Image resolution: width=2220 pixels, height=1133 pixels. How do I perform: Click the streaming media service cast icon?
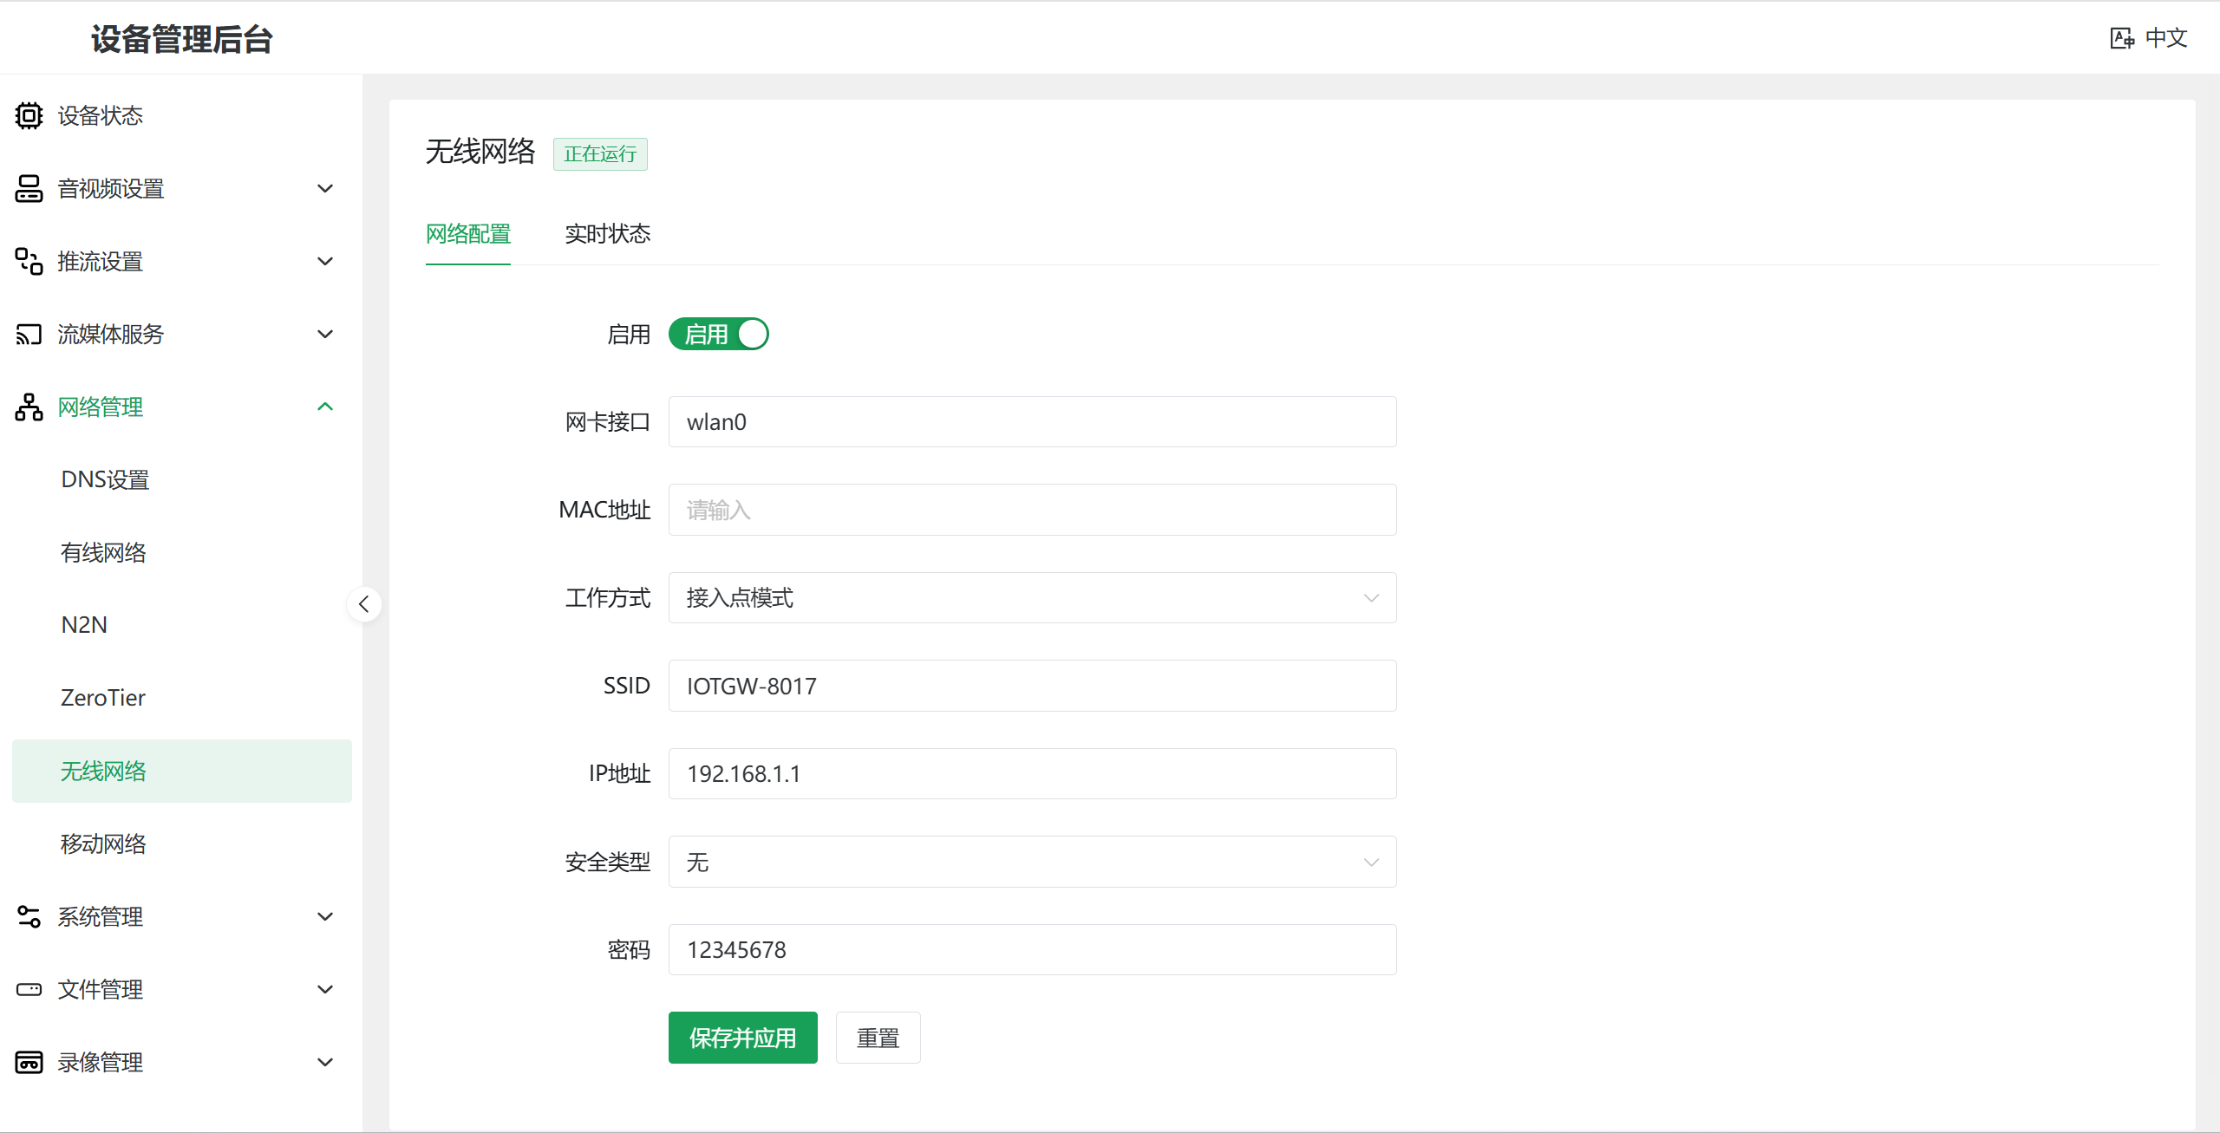(x=29, y=334)
